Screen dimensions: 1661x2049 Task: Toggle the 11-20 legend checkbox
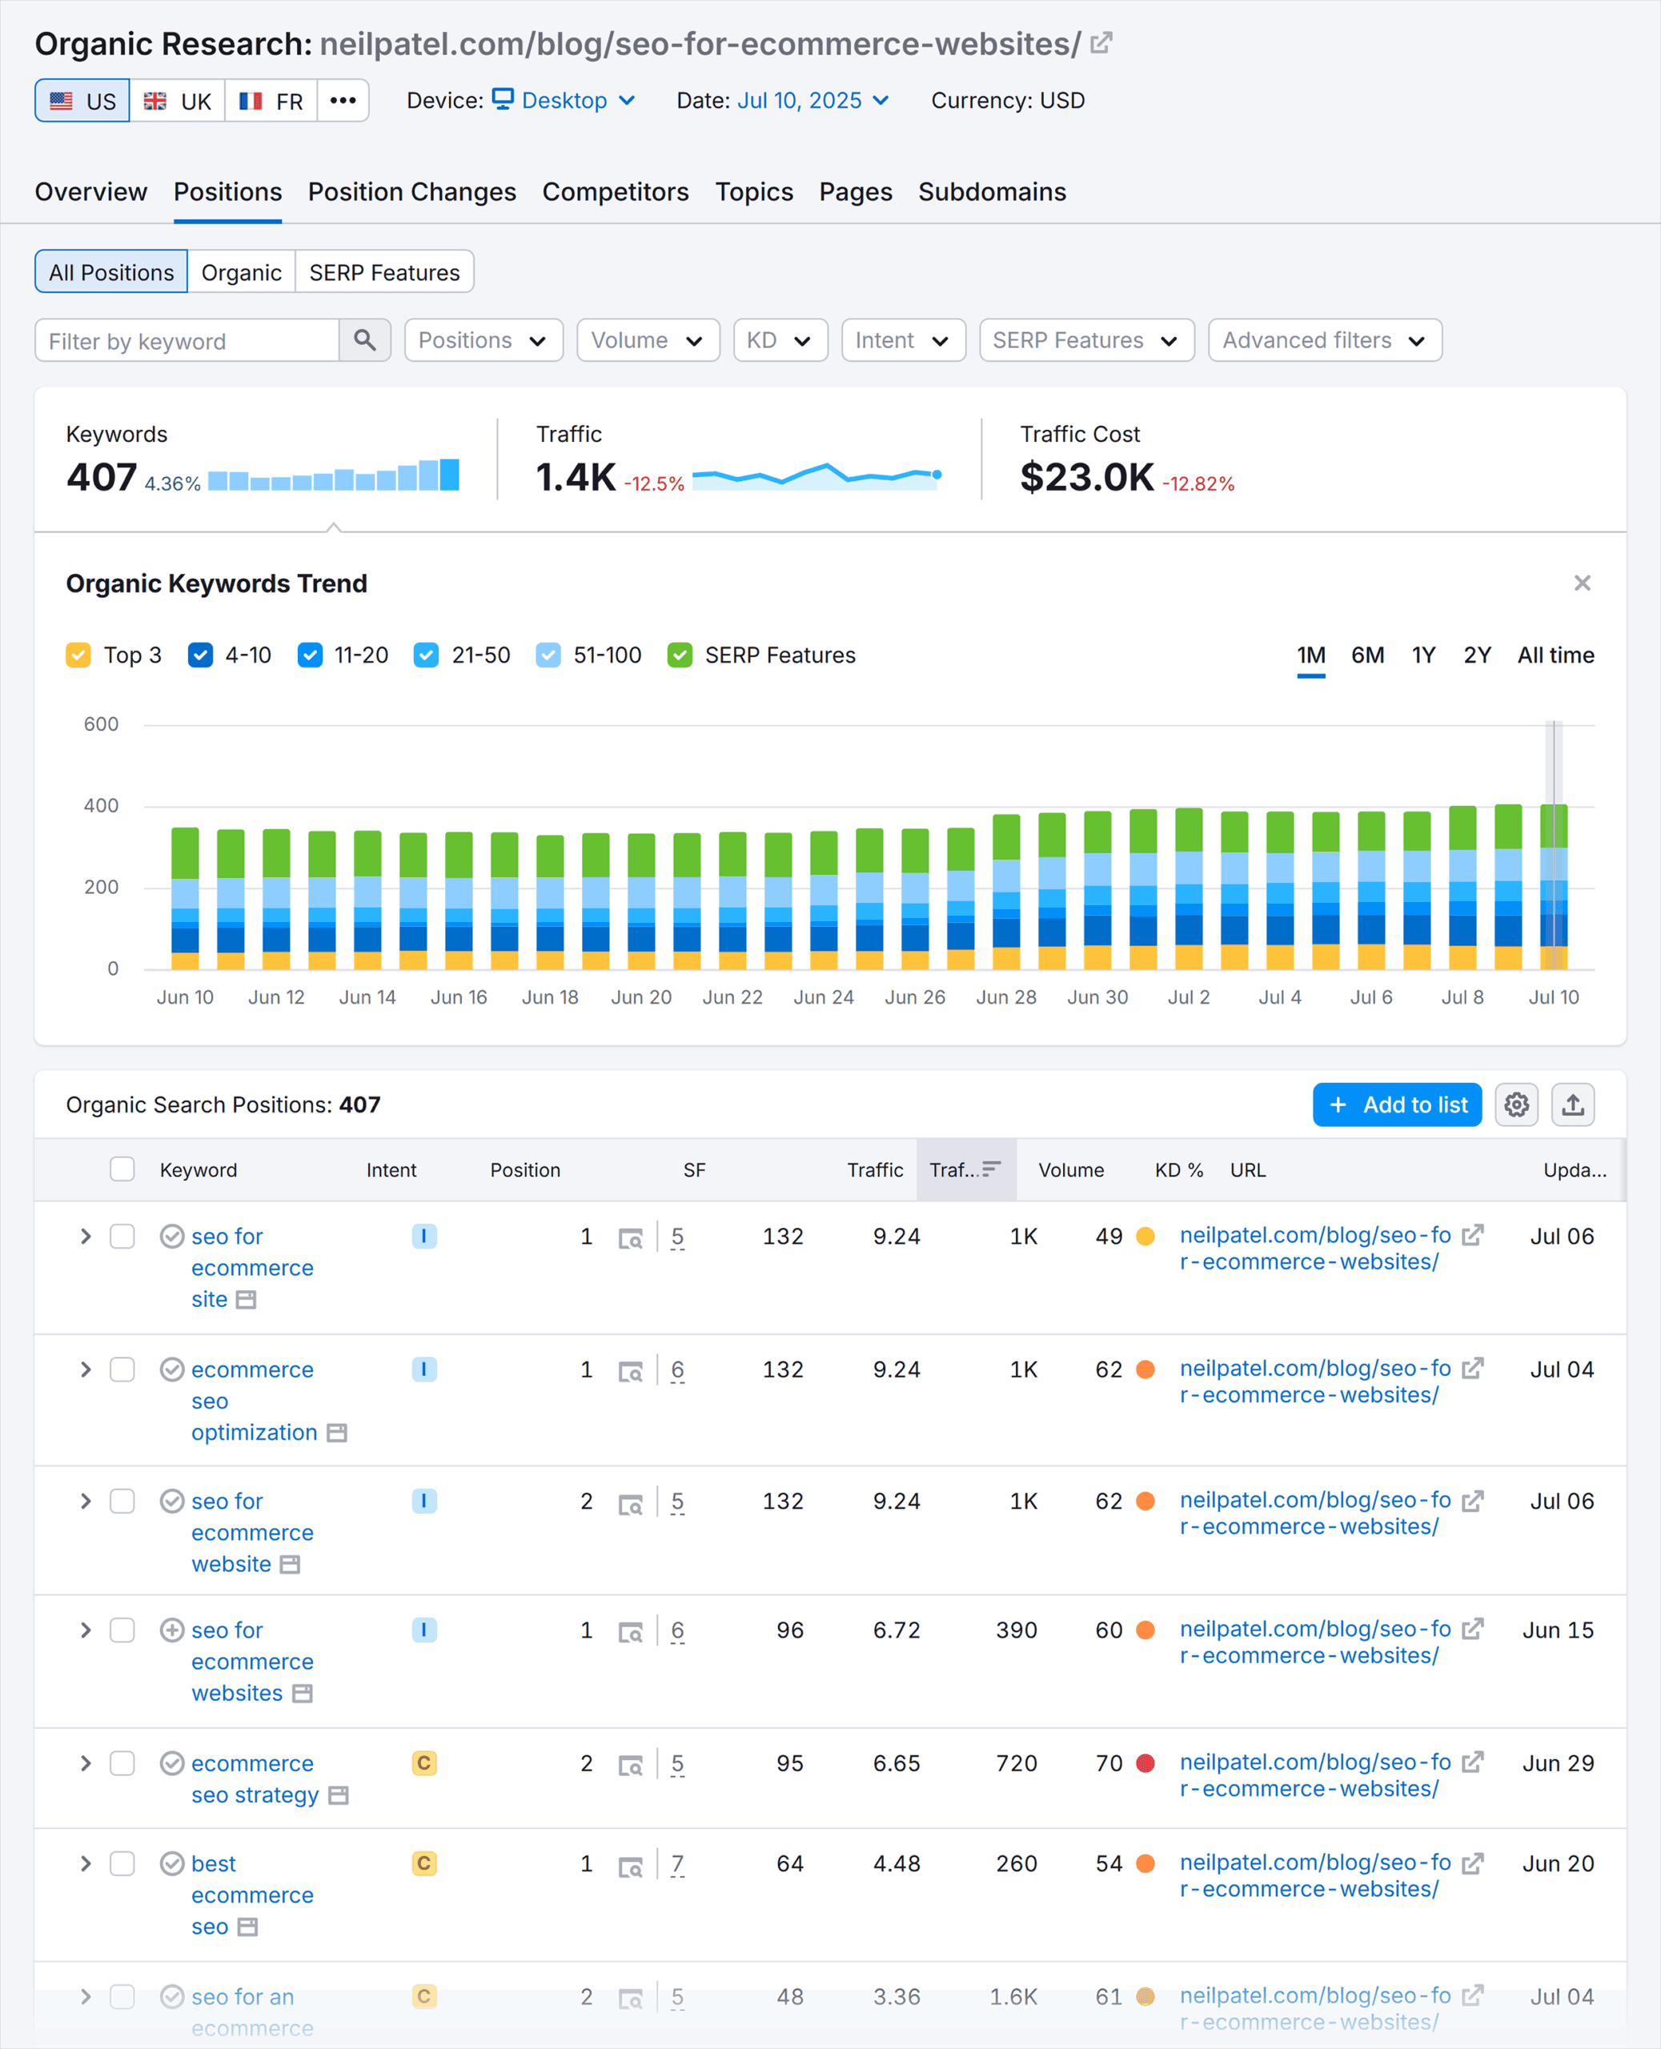click(310, 656)
